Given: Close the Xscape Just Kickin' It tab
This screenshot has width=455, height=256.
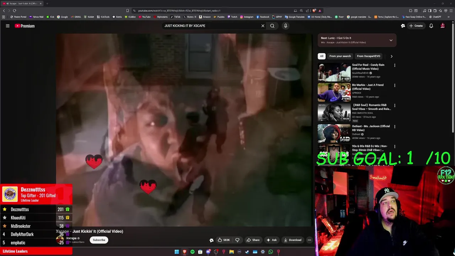Looking at the screenshot, I should click(x=41, y=4).
